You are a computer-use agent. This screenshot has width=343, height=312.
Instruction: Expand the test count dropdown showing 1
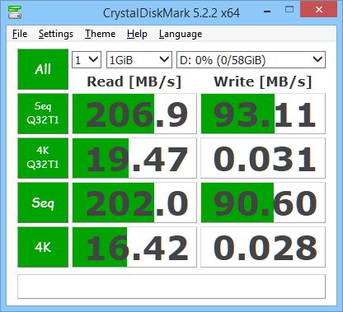(87, 59)
